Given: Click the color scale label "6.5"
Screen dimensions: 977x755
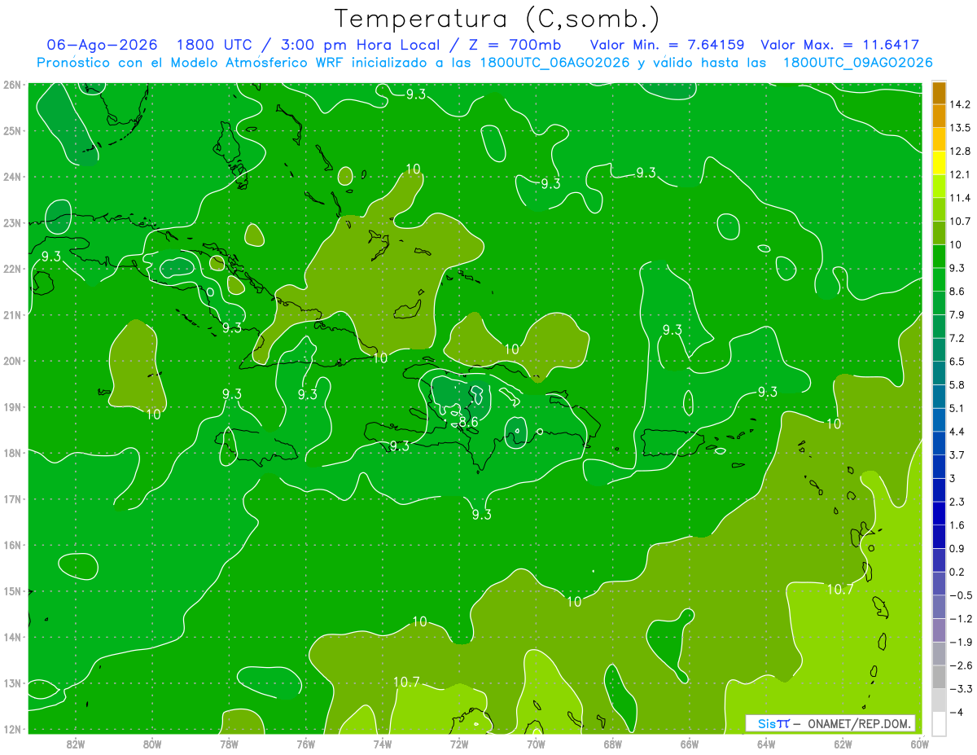Looking at the screenshot, I should pos(957,361).
